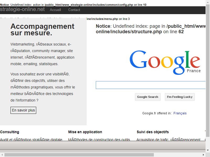Click the 'Accompagnement sur mesure.' heading

tap(42, 30)
